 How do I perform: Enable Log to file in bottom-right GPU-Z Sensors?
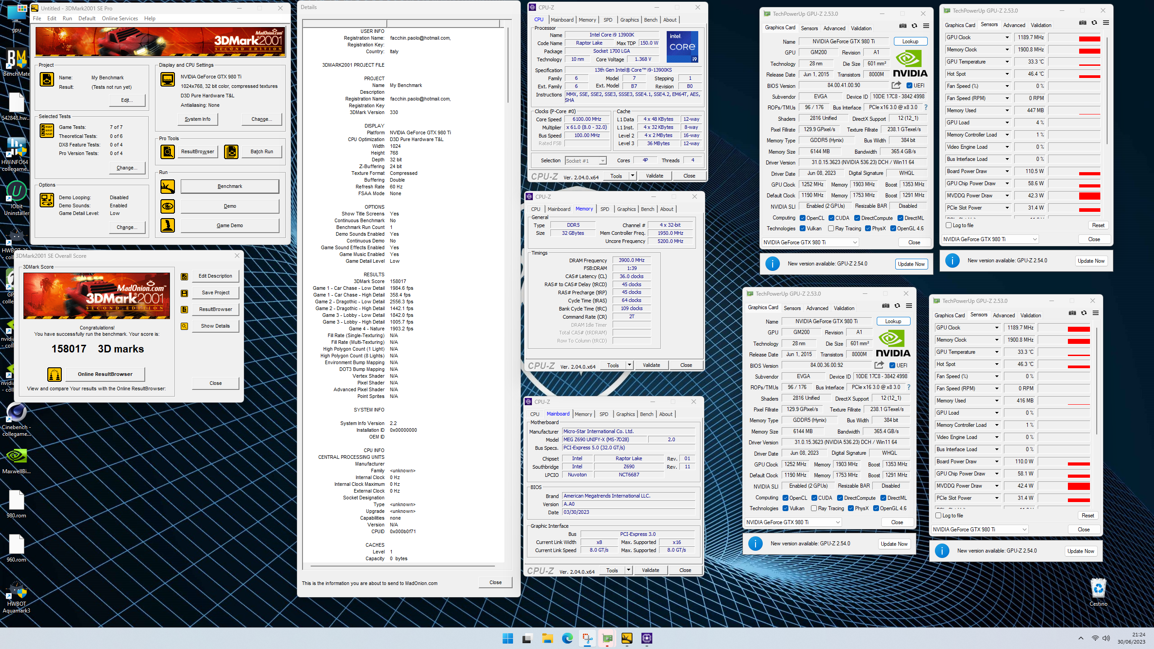938,516
